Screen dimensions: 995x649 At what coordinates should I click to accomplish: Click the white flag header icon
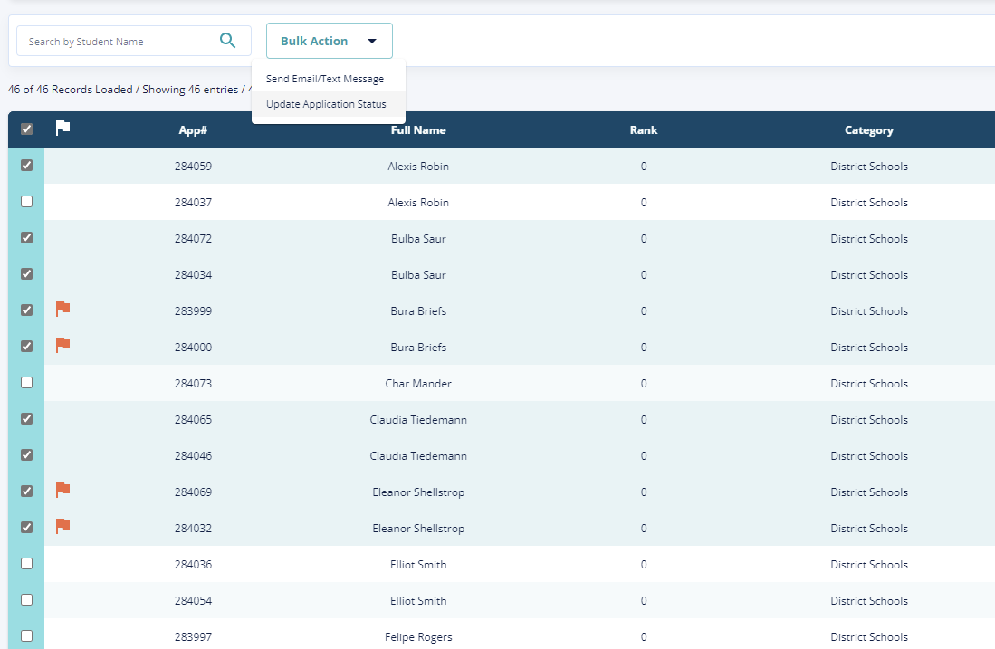tap(62, 129)
